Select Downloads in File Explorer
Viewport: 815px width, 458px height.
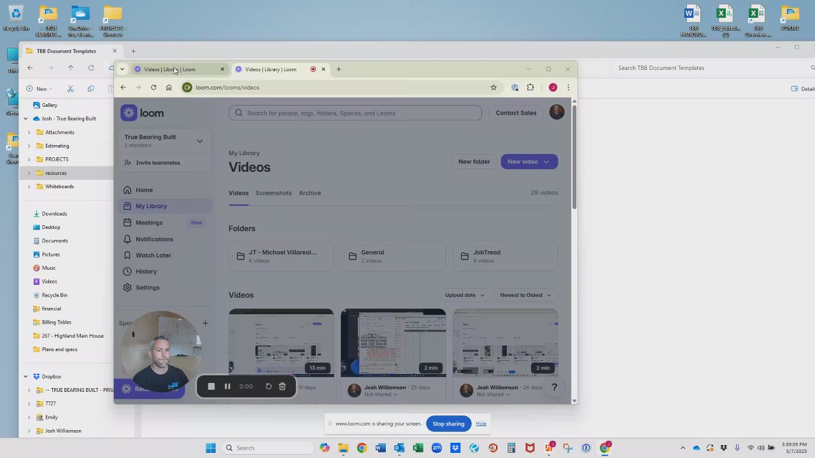[54, 214]
